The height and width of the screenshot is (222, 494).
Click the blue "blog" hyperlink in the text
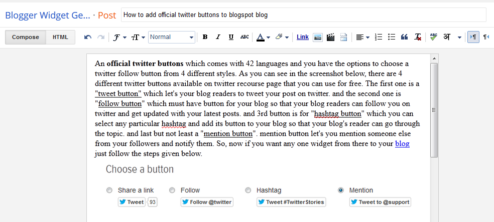pyautogui.click(x=402, y=144)
